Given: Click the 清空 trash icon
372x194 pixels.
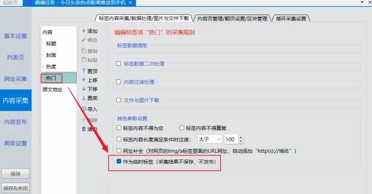Looking at the screenshot, I should [84, 129].
